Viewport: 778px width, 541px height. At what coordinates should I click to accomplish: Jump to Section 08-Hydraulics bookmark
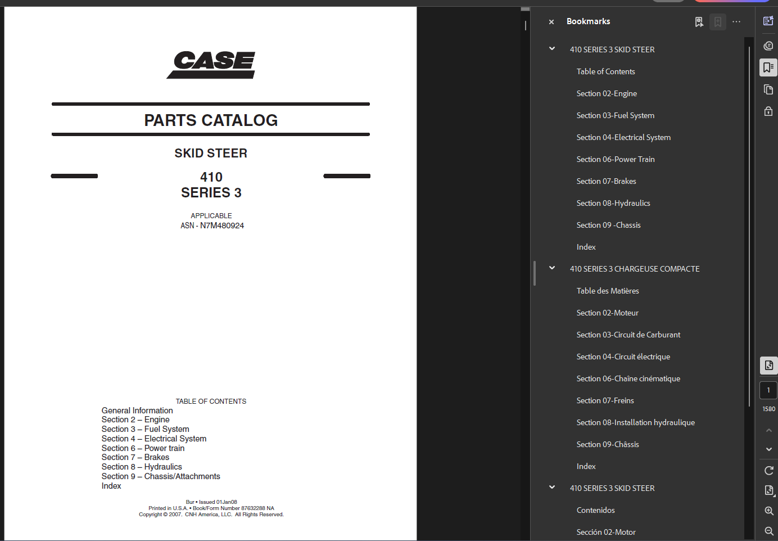[613, 203]
